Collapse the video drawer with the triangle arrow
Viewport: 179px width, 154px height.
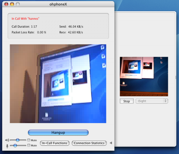[111, 143]
